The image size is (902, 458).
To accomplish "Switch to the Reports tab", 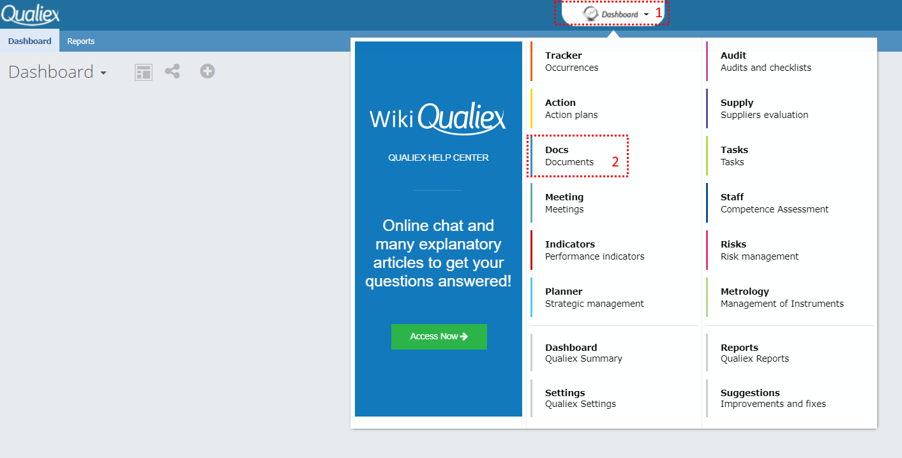I will (x=81, y=41).
